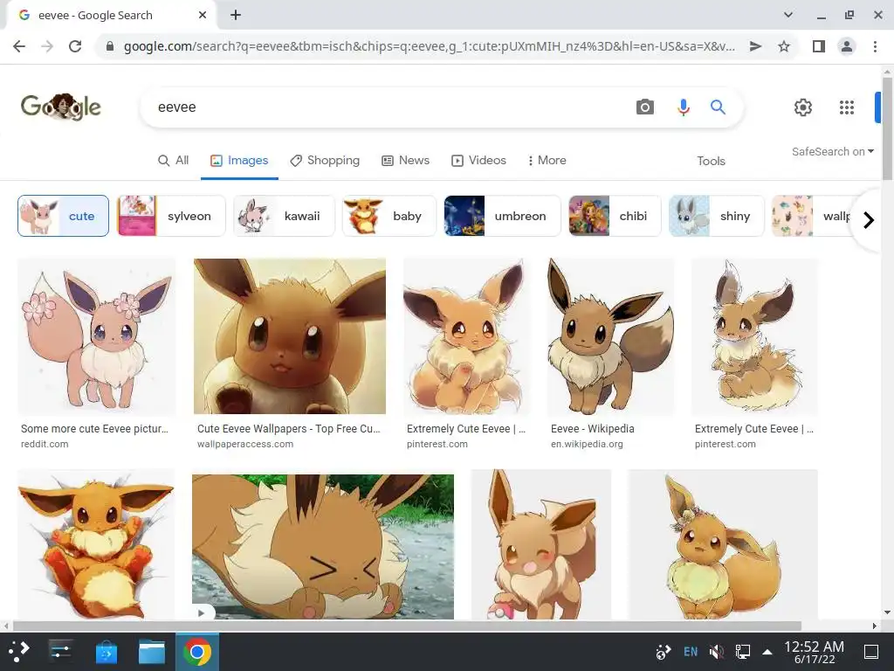The image size is (894, 671).
Task: Deselect the cute filter chip
Action: coord(63,216)
